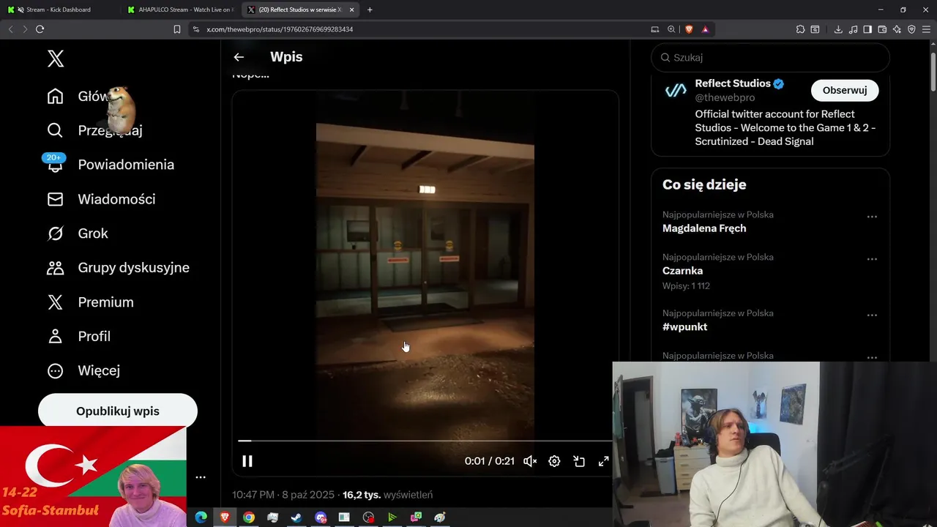Click the Opublikuj wpis button
937x527 pixels.
tap(118, 411)
